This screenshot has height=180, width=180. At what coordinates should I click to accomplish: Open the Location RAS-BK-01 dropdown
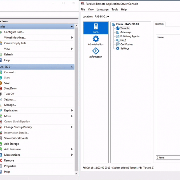click(x=102, y=17)
